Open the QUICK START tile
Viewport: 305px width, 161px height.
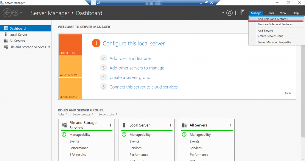click(x=70, y=45)
